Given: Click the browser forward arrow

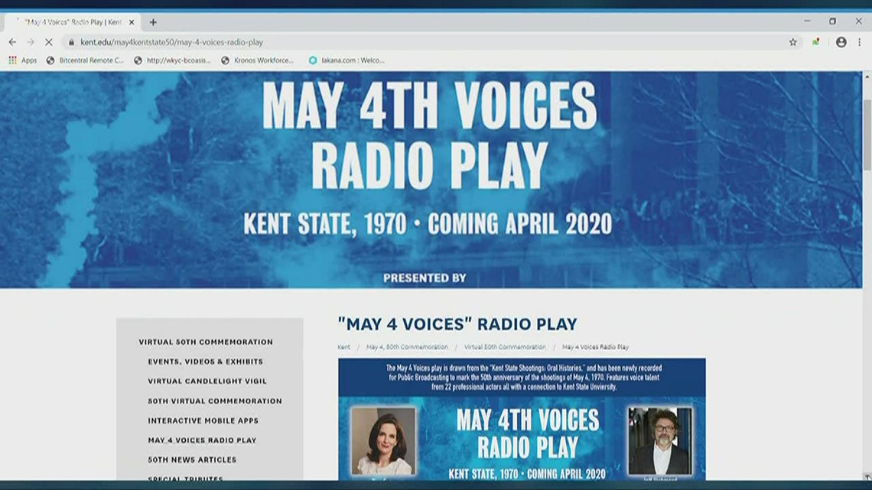Looking at the screenshot, I should click(31, 42).
